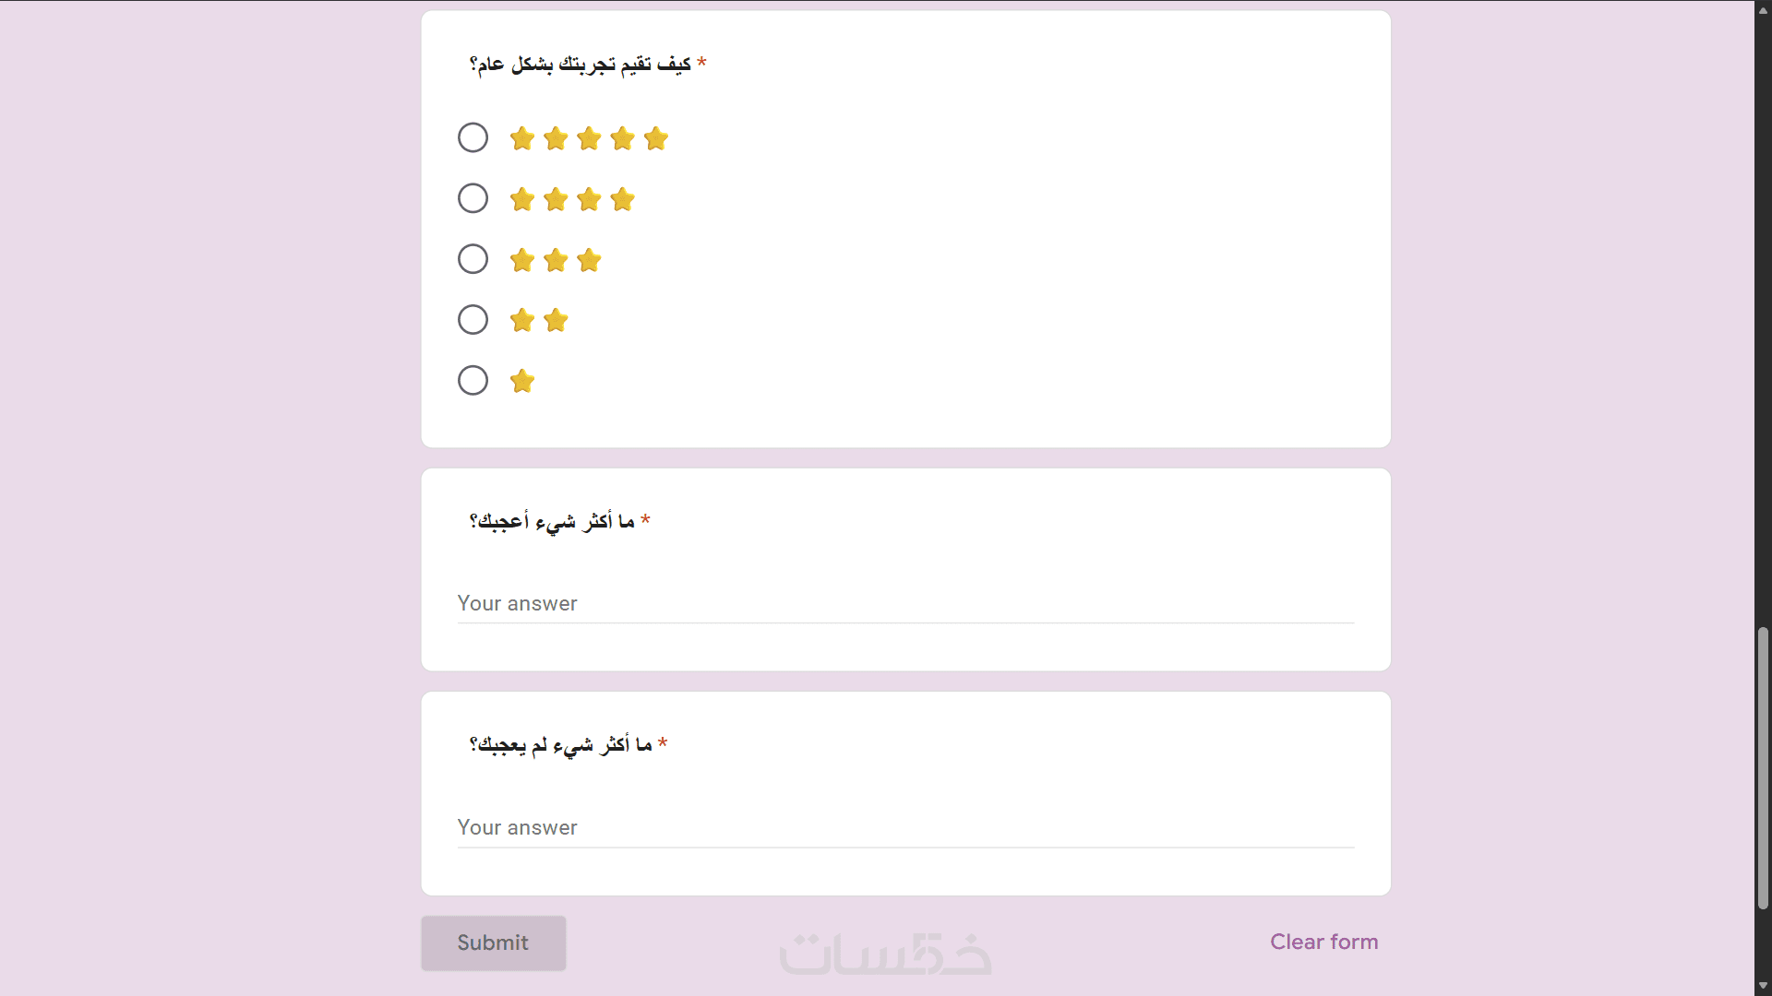1772x996 pixels.
Task: Click the second star in the two-star row
Action: (x=556, y=320)
